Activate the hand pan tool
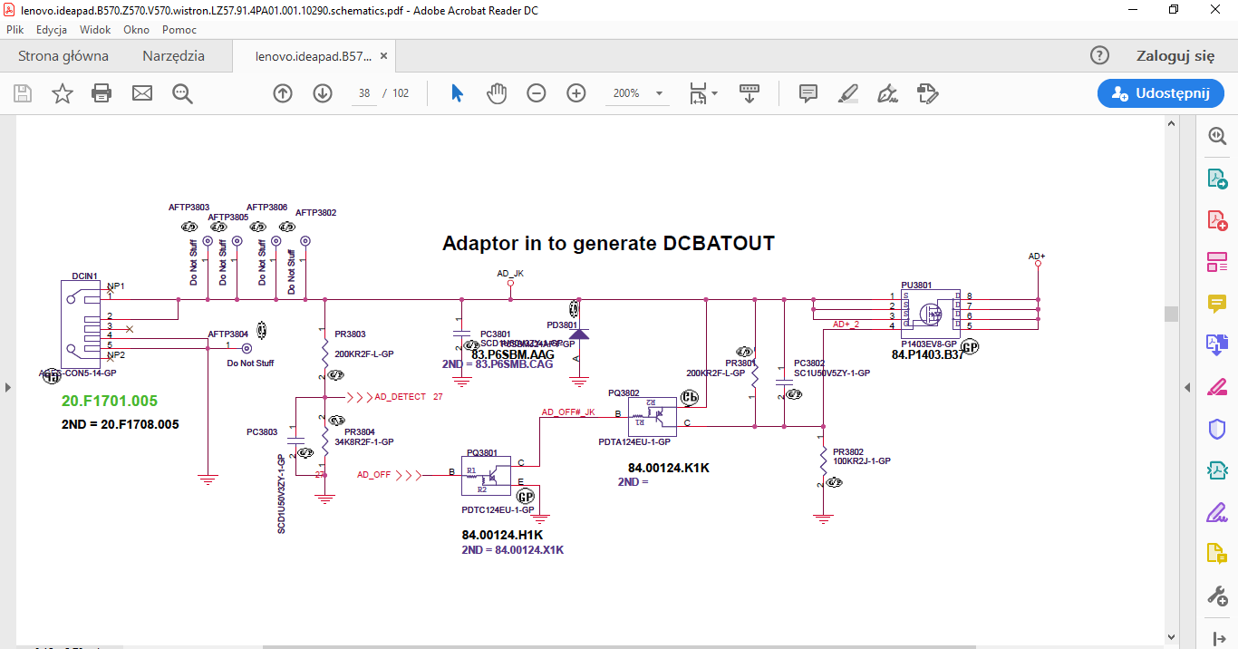 tap(496, 93)
